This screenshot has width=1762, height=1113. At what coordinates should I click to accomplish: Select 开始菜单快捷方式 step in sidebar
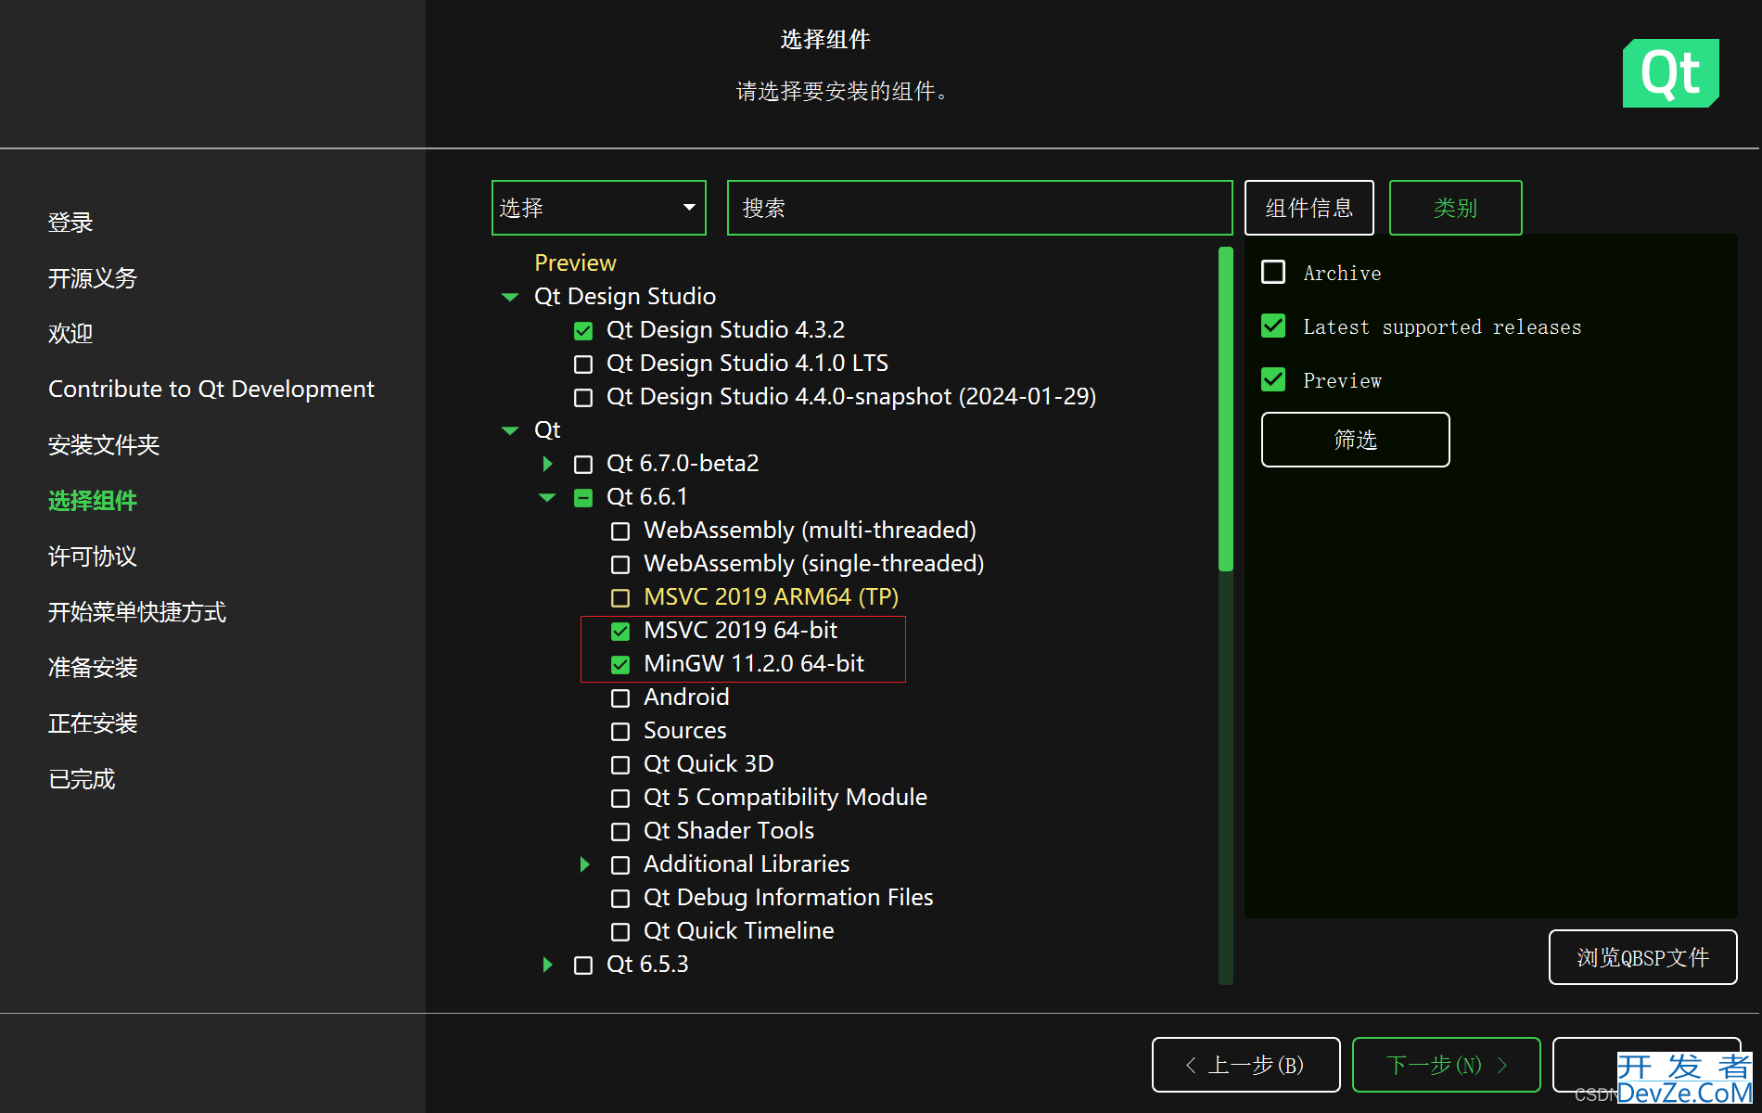tap(137, 612)
